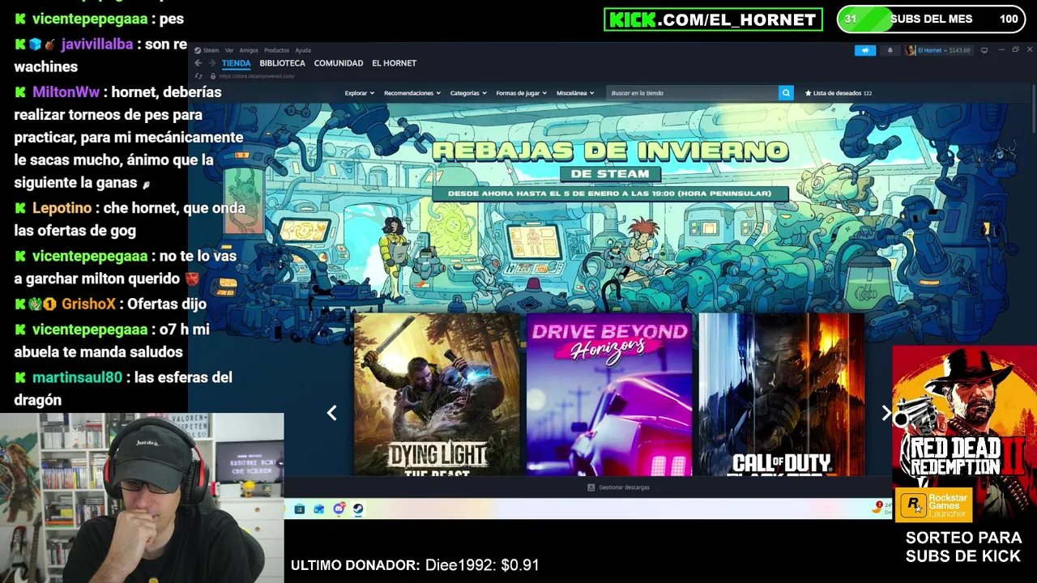
Task: Click the search magnifier button
Action: click(786, 93)
